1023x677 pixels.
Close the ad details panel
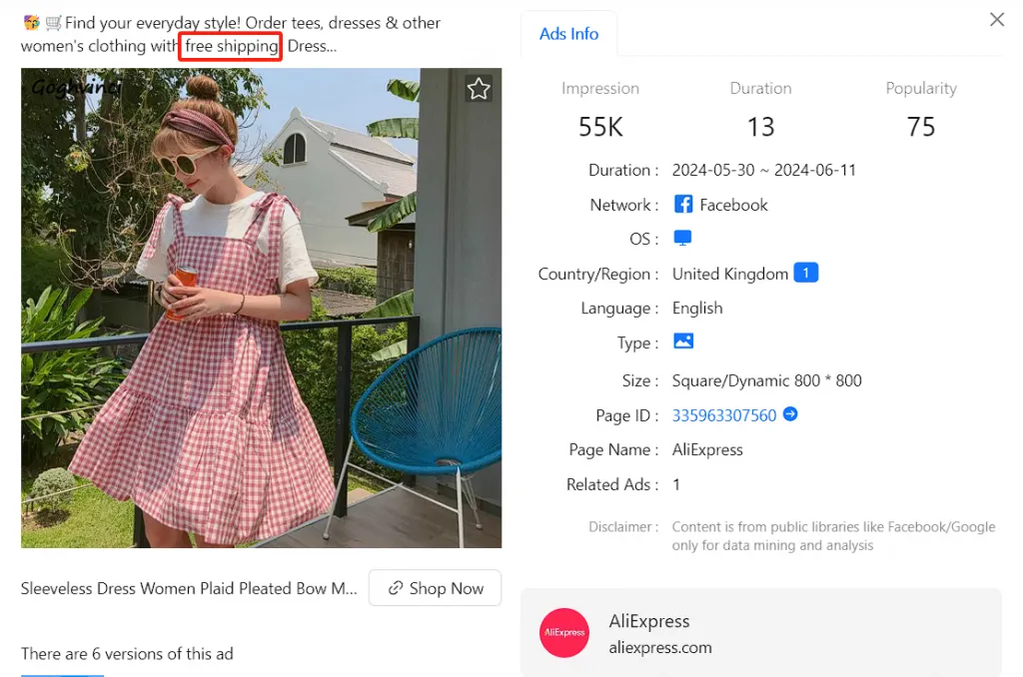(x=996, y=20)
